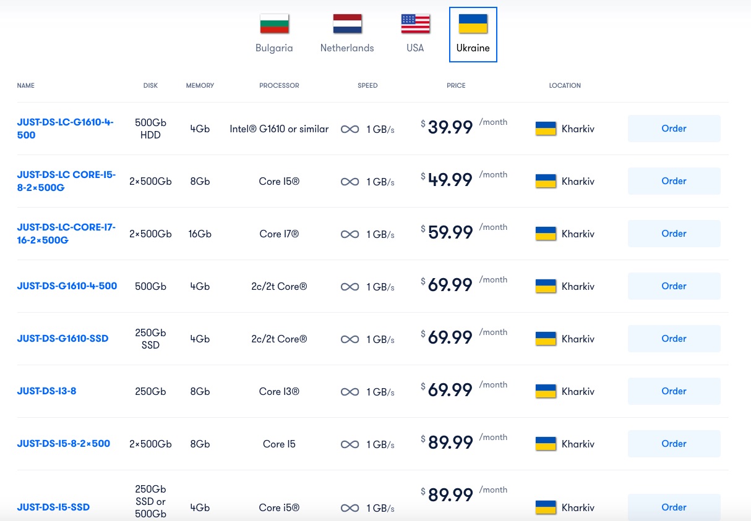Screen dimensions: 751x521
Task: Click the USA flag icon
Action: (x=415, y=24)
